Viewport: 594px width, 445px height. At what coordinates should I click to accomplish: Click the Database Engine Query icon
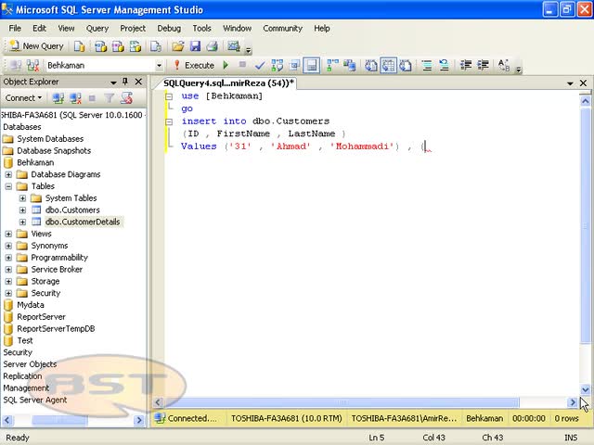pyautogui.click(x=80, y=46)
